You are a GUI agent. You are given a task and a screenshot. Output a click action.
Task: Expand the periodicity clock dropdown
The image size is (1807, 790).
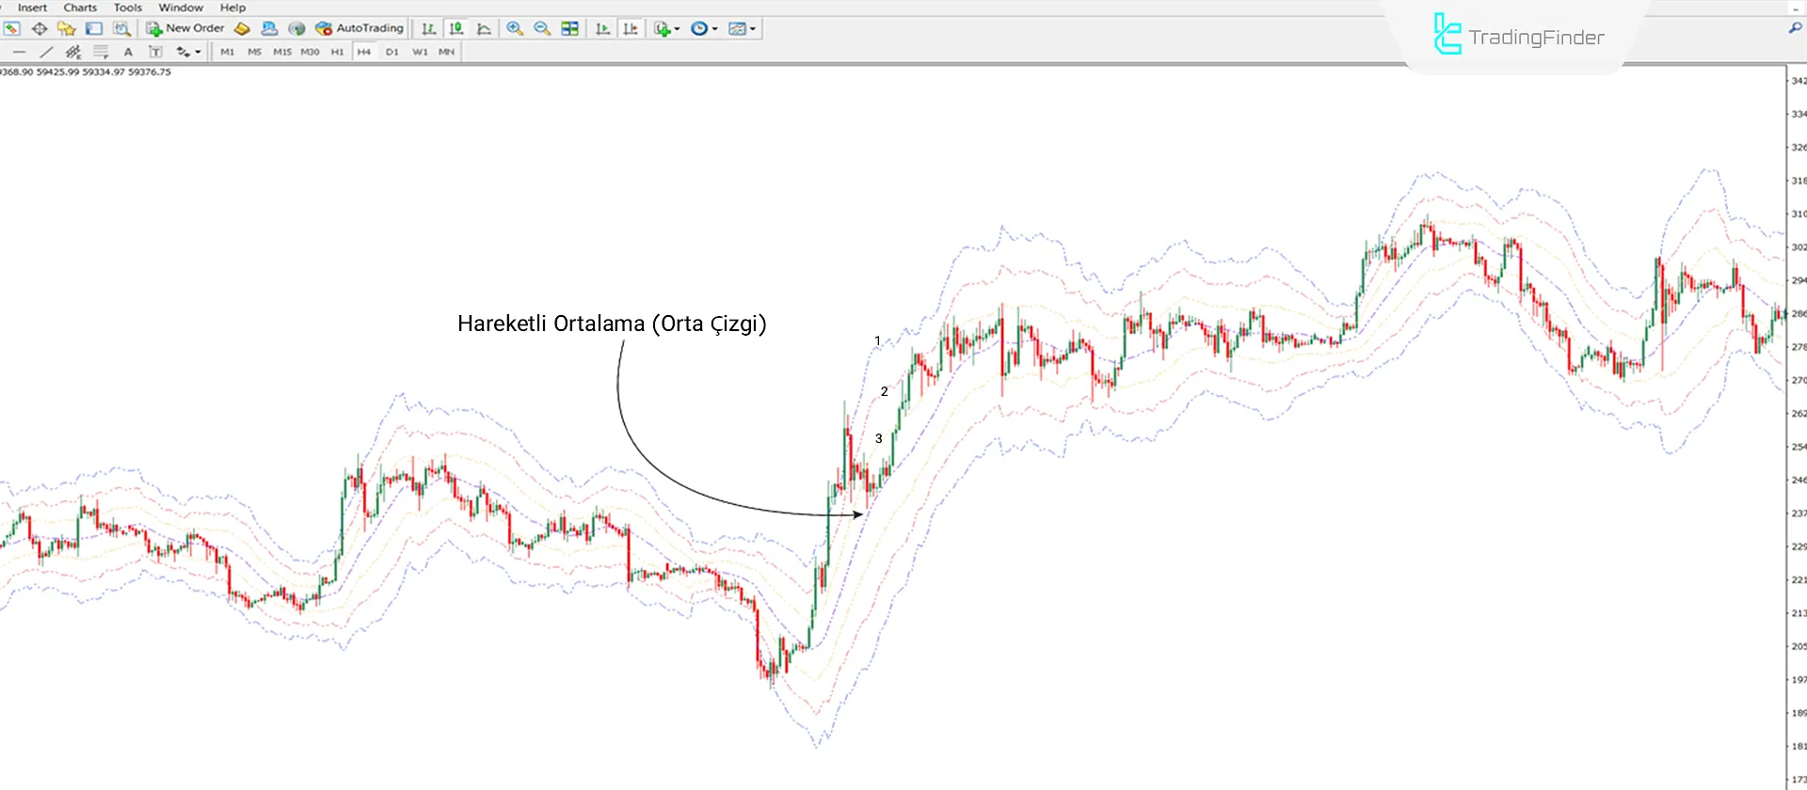point(704,28)
